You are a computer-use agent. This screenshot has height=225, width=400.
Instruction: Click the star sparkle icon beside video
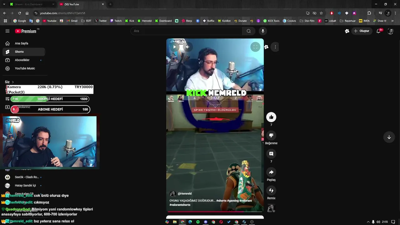coord(266,47)
